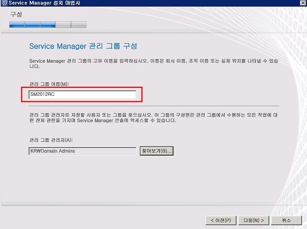The image size is (307, 229).
Task: Click the '구성' step title text
Action: coord(16,14)
